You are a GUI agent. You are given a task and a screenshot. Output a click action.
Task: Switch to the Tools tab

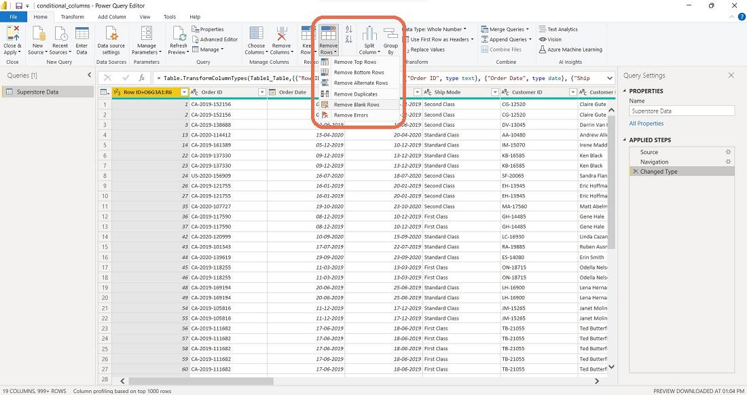coord(170,17)
